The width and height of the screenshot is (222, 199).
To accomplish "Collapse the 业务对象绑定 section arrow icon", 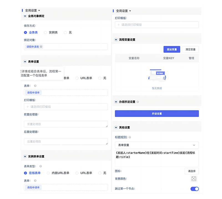I will point(25,16).
